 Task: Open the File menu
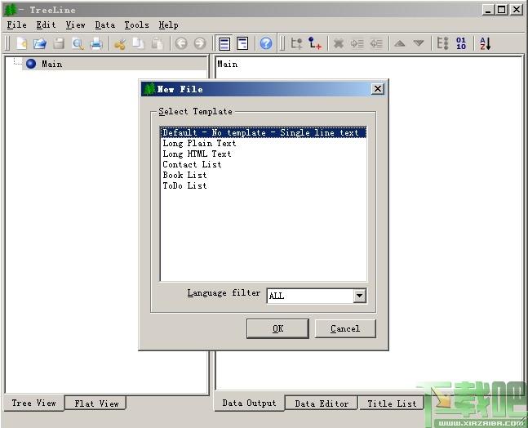[x=17, y=25]
